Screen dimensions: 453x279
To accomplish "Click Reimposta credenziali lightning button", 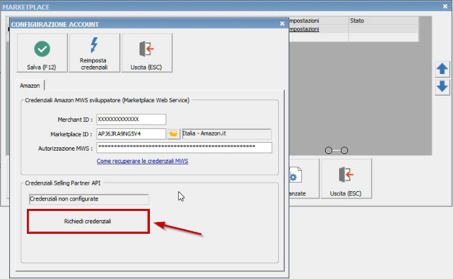I will coord(94,53).
